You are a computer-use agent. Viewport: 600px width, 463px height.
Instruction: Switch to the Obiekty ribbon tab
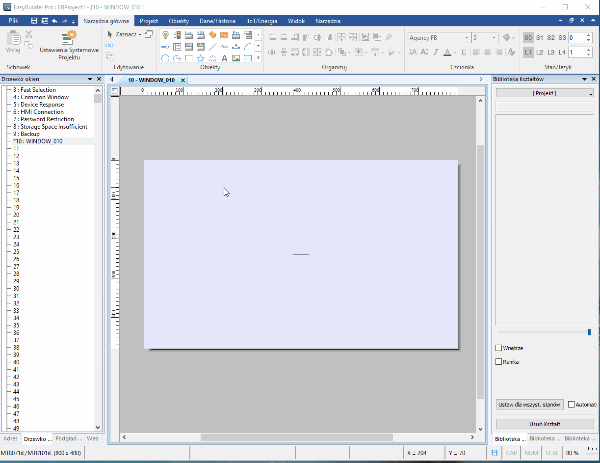(x=179, y=21)
